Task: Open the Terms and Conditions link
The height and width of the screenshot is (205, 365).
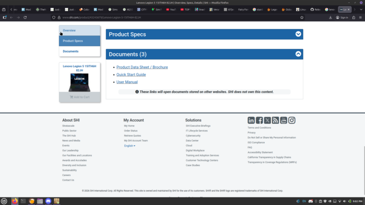Action: click(259, 128)
